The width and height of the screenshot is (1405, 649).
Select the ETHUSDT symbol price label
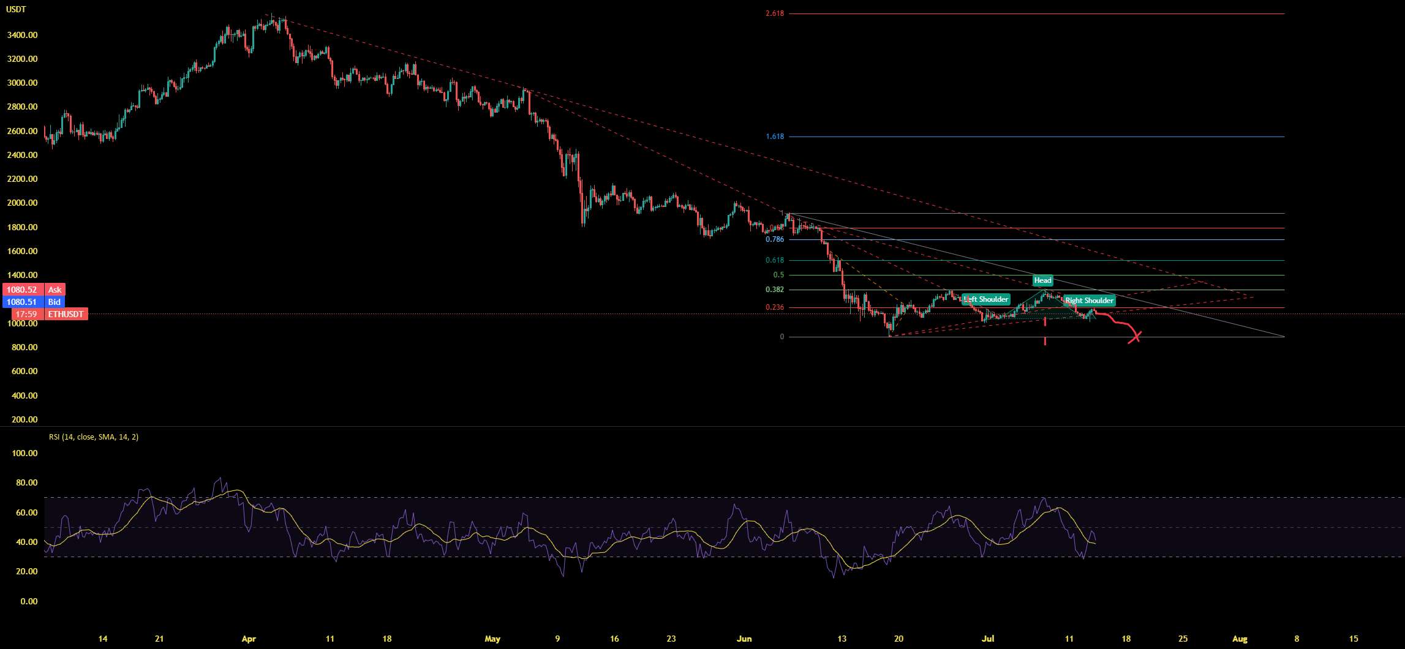point(65,314)
